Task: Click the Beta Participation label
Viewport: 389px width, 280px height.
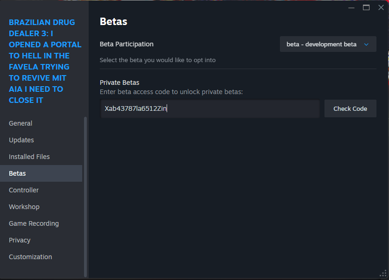Action: click(x=127, y=44)
